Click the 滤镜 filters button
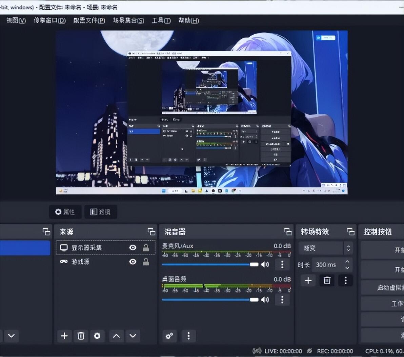This screenshot has height=357, width=404. [100, 212]
